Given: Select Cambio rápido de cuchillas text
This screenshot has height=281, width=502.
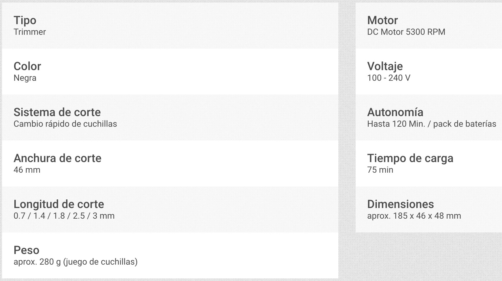Looking at the screenshot, I should [65, 124].
